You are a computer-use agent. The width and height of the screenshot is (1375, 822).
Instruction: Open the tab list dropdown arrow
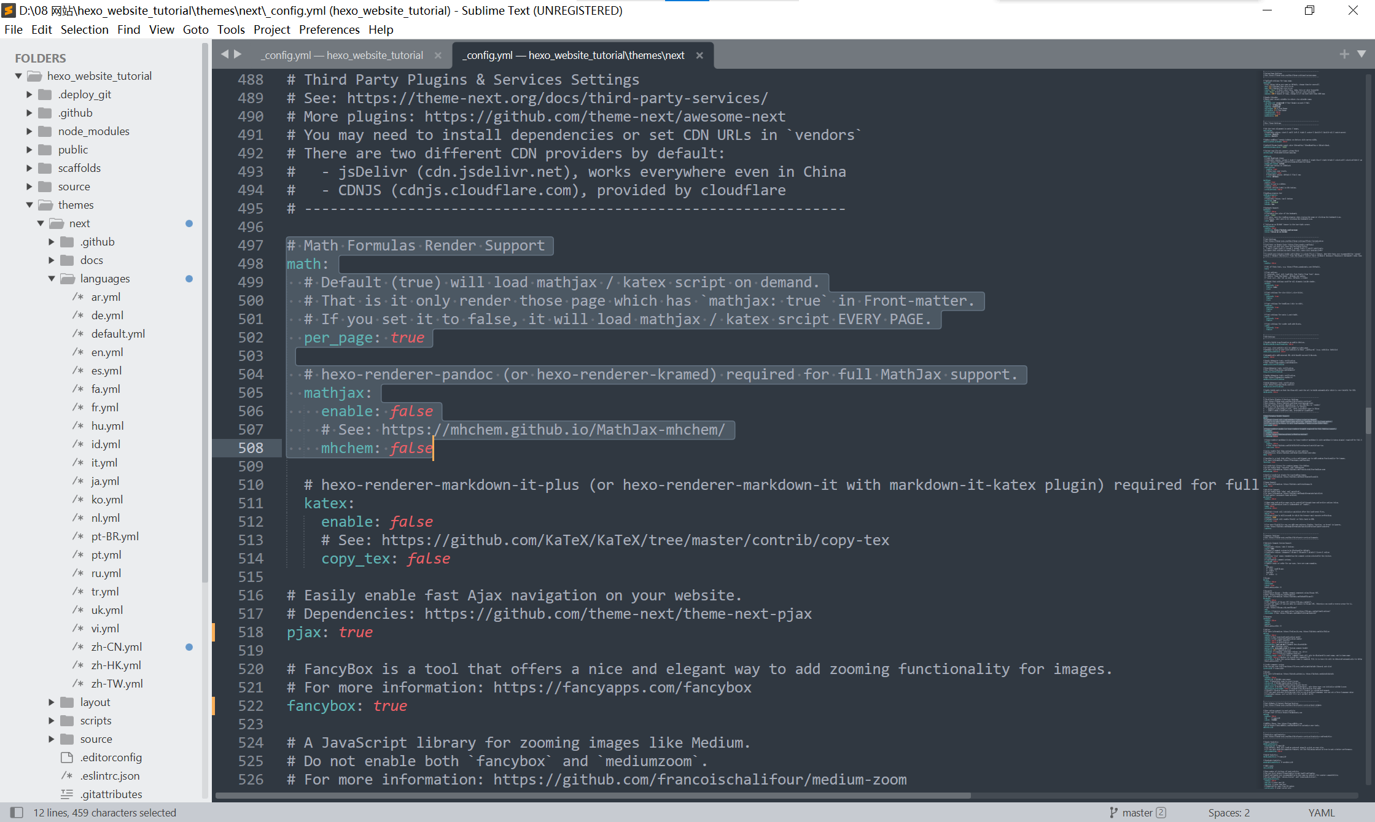tap(1361, 54)
